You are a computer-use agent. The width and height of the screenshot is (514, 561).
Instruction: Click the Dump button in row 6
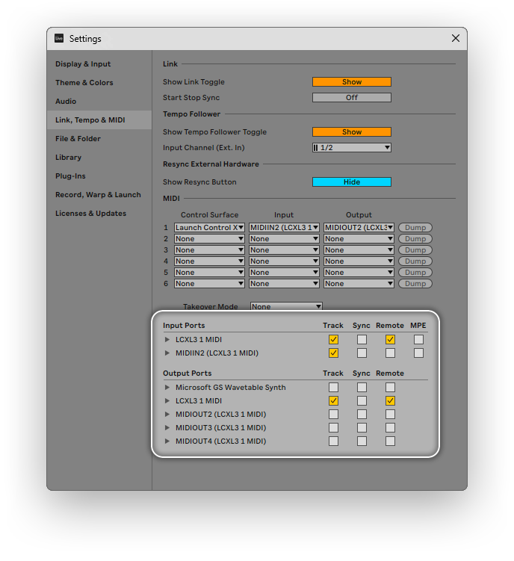tap(415, 284)
